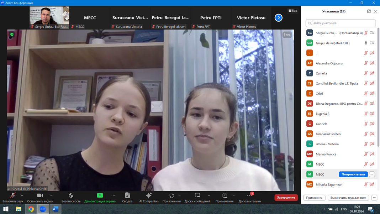The height and width of the screenshot is (214, 380).
Task: Unmute microphone with Включить звук
Action: [x=13, y=195]
